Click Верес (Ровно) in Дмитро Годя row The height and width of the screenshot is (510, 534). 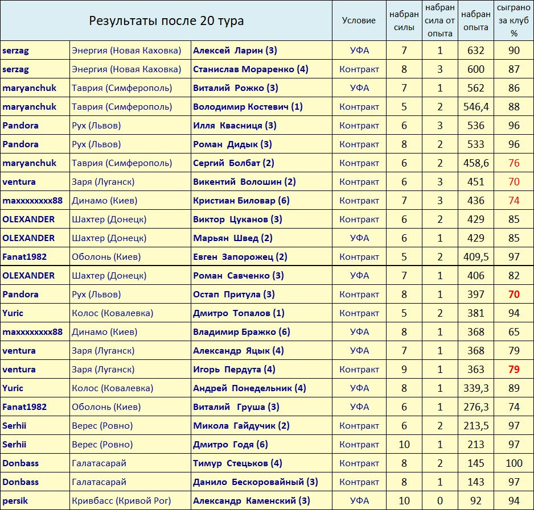[102, 445]
